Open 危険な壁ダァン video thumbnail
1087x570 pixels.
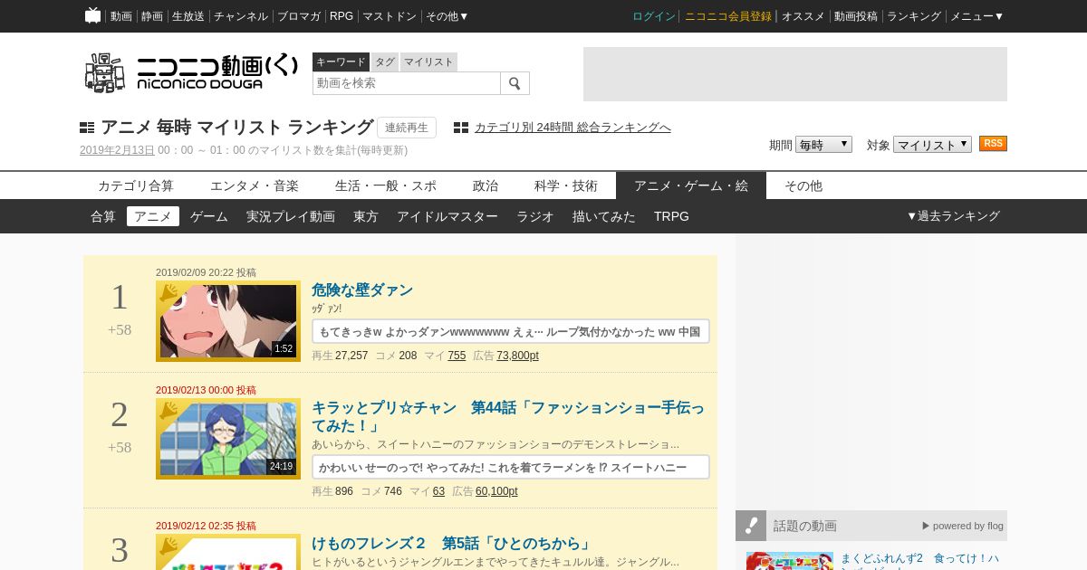tap(228, 321)
